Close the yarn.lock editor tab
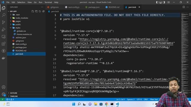The image size is (191, 107). tap(139, 7)
